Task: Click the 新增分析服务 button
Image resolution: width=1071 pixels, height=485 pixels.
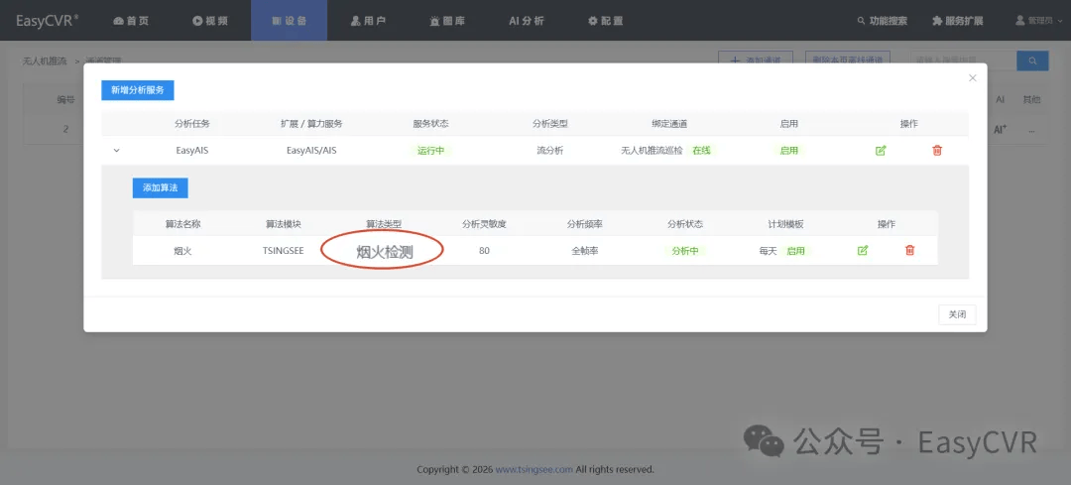Action: [138, 90]
